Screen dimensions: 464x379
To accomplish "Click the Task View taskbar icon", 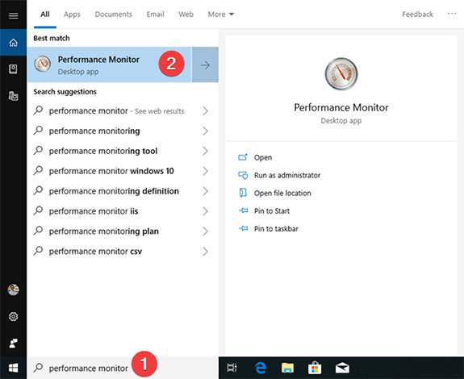I will [232, 368].
